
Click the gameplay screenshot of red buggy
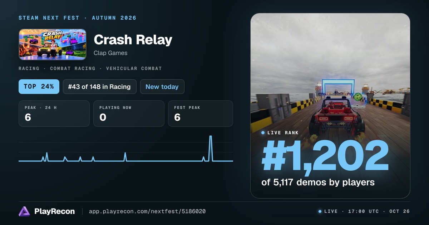(x=330, y=106)
